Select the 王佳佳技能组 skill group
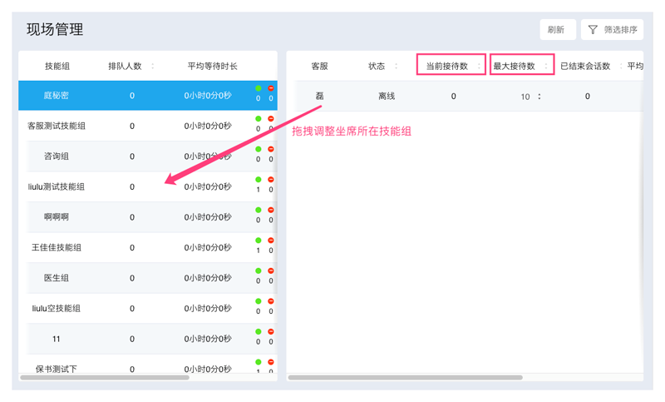The image size is (665, 402). point(57,247)
